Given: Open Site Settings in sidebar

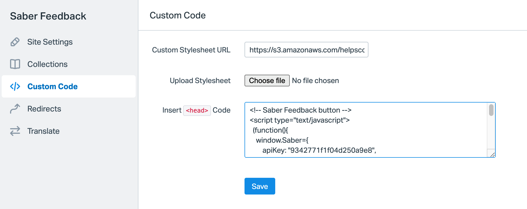Looking at the screenshot, I should point(50,42).
